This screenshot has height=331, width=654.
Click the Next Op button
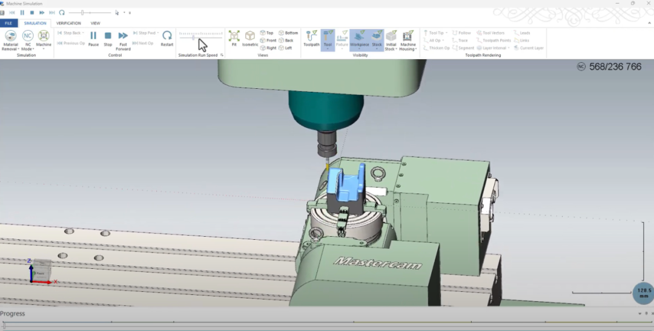pos(143,43)
